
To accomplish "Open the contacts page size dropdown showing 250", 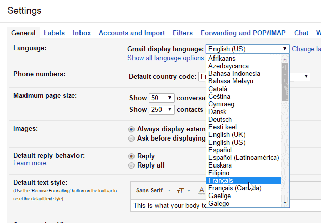I will pos(162,109).
